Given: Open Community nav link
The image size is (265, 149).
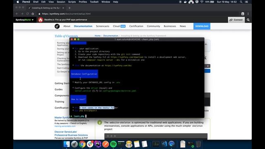Looking at the screenshot, I should [x=154, y=26].
